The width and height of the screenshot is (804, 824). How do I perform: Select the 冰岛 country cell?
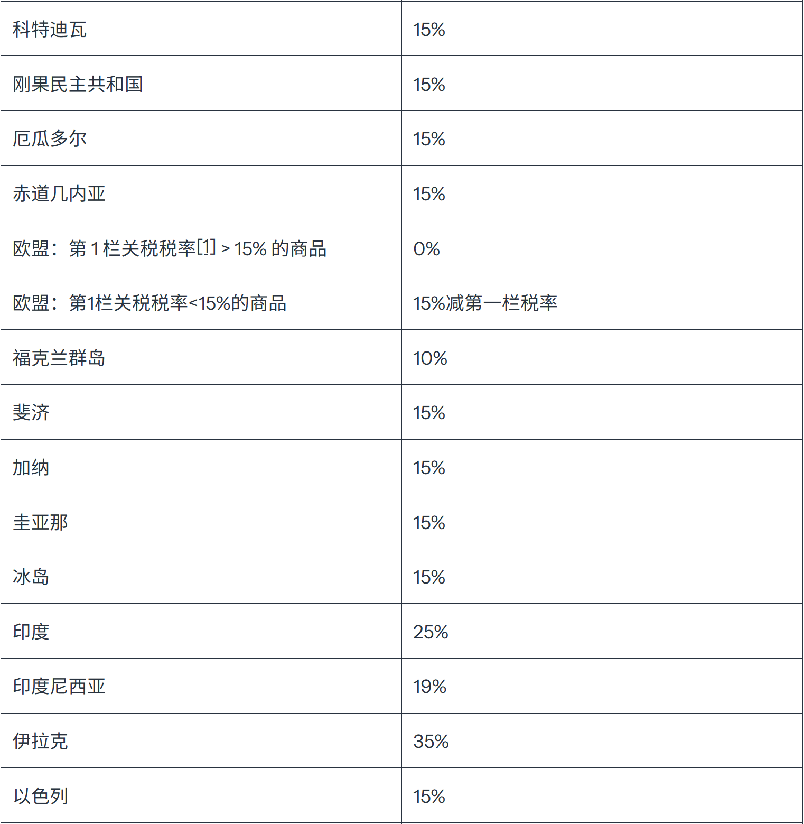tap(31, 577)
